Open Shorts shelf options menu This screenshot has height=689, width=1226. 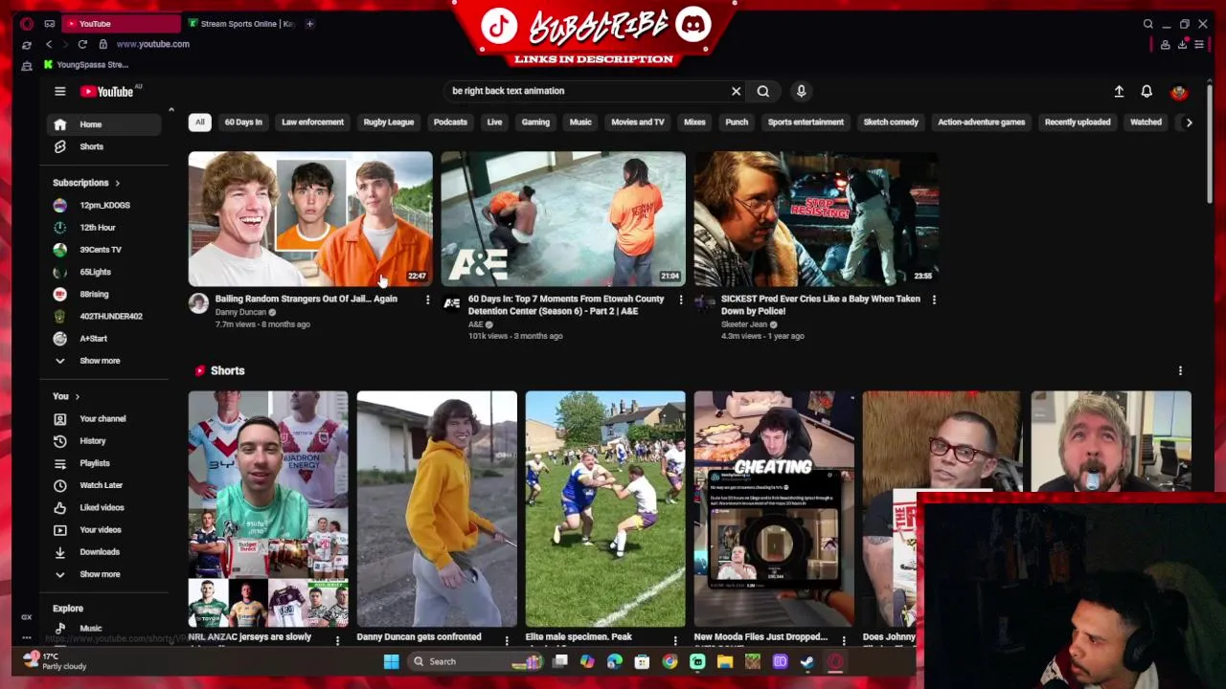point(1180,371)
